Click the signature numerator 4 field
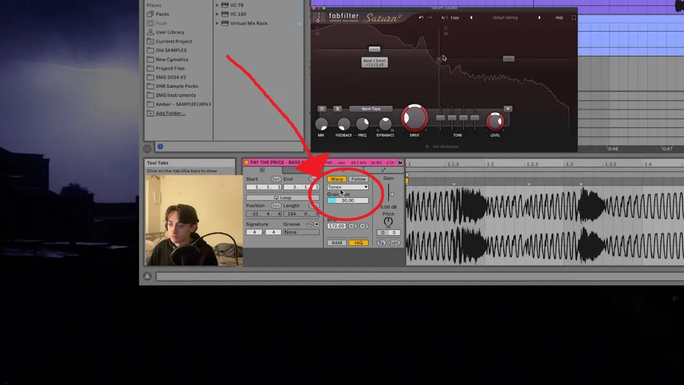The width and height of the screenshot is (684, 385). pos(254,232)
